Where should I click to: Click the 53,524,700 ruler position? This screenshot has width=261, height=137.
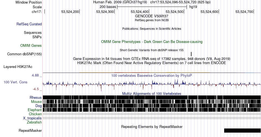244,12
